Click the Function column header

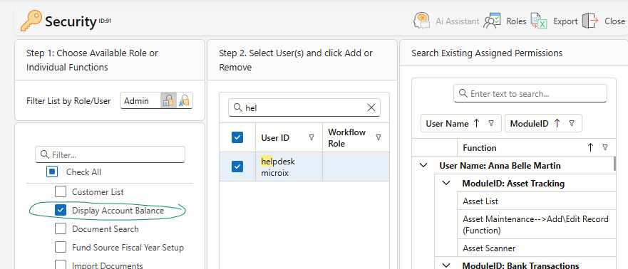(x=536, y=147)
